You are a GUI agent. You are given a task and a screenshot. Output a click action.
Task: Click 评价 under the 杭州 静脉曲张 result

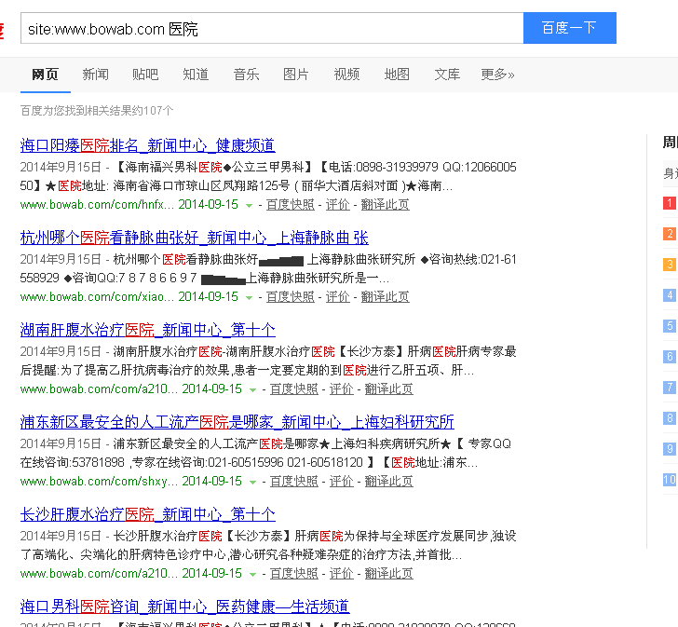click(337, 297)
